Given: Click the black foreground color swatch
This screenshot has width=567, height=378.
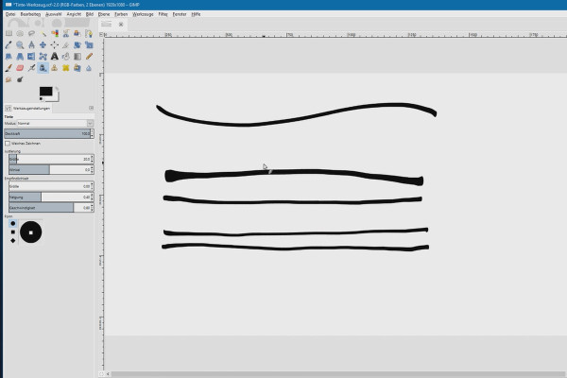Looking at the screenshot, I should tap(46, 91).
